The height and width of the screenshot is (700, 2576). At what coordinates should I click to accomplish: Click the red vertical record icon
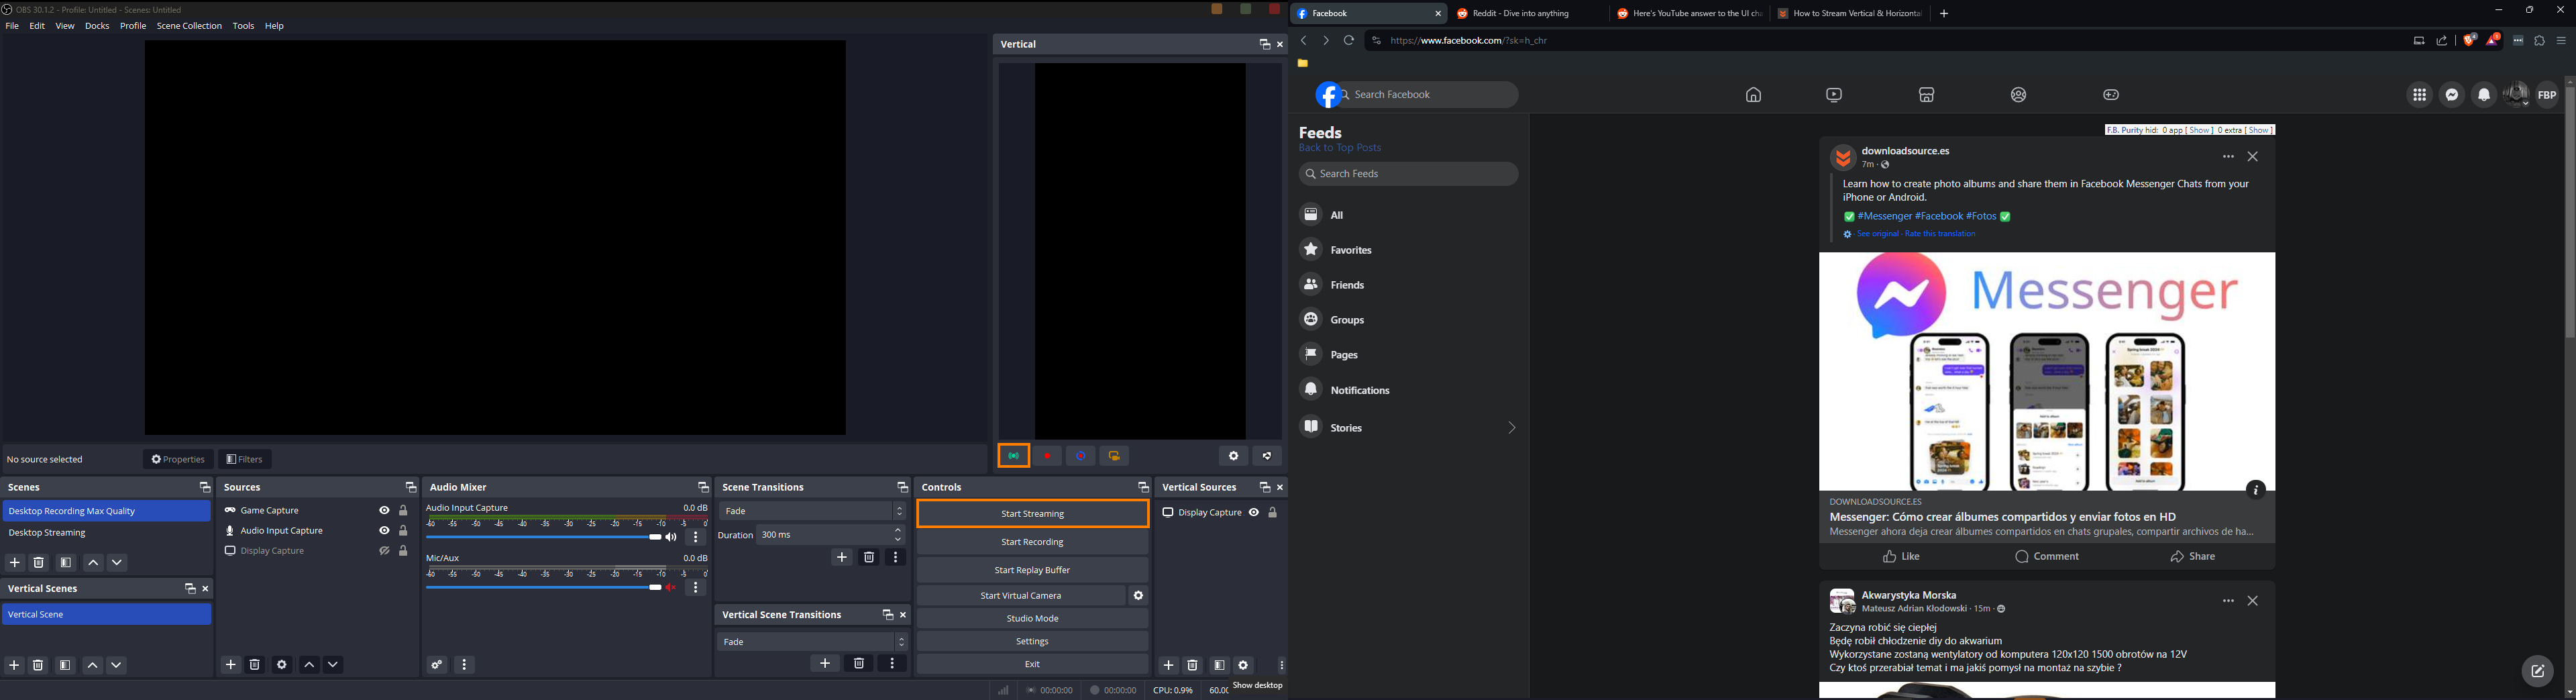pyautogui.click(x=1048, y=456)
